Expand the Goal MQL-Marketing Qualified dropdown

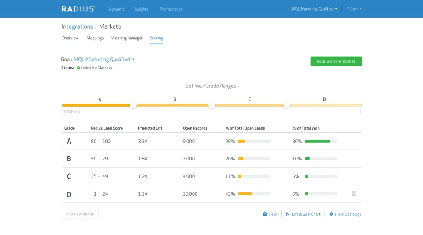104,60
